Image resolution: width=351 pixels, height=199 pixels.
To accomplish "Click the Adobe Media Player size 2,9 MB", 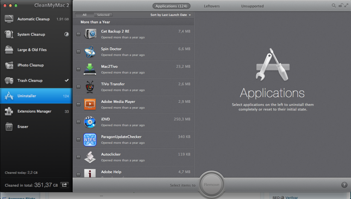I will (x=184, y=102).
